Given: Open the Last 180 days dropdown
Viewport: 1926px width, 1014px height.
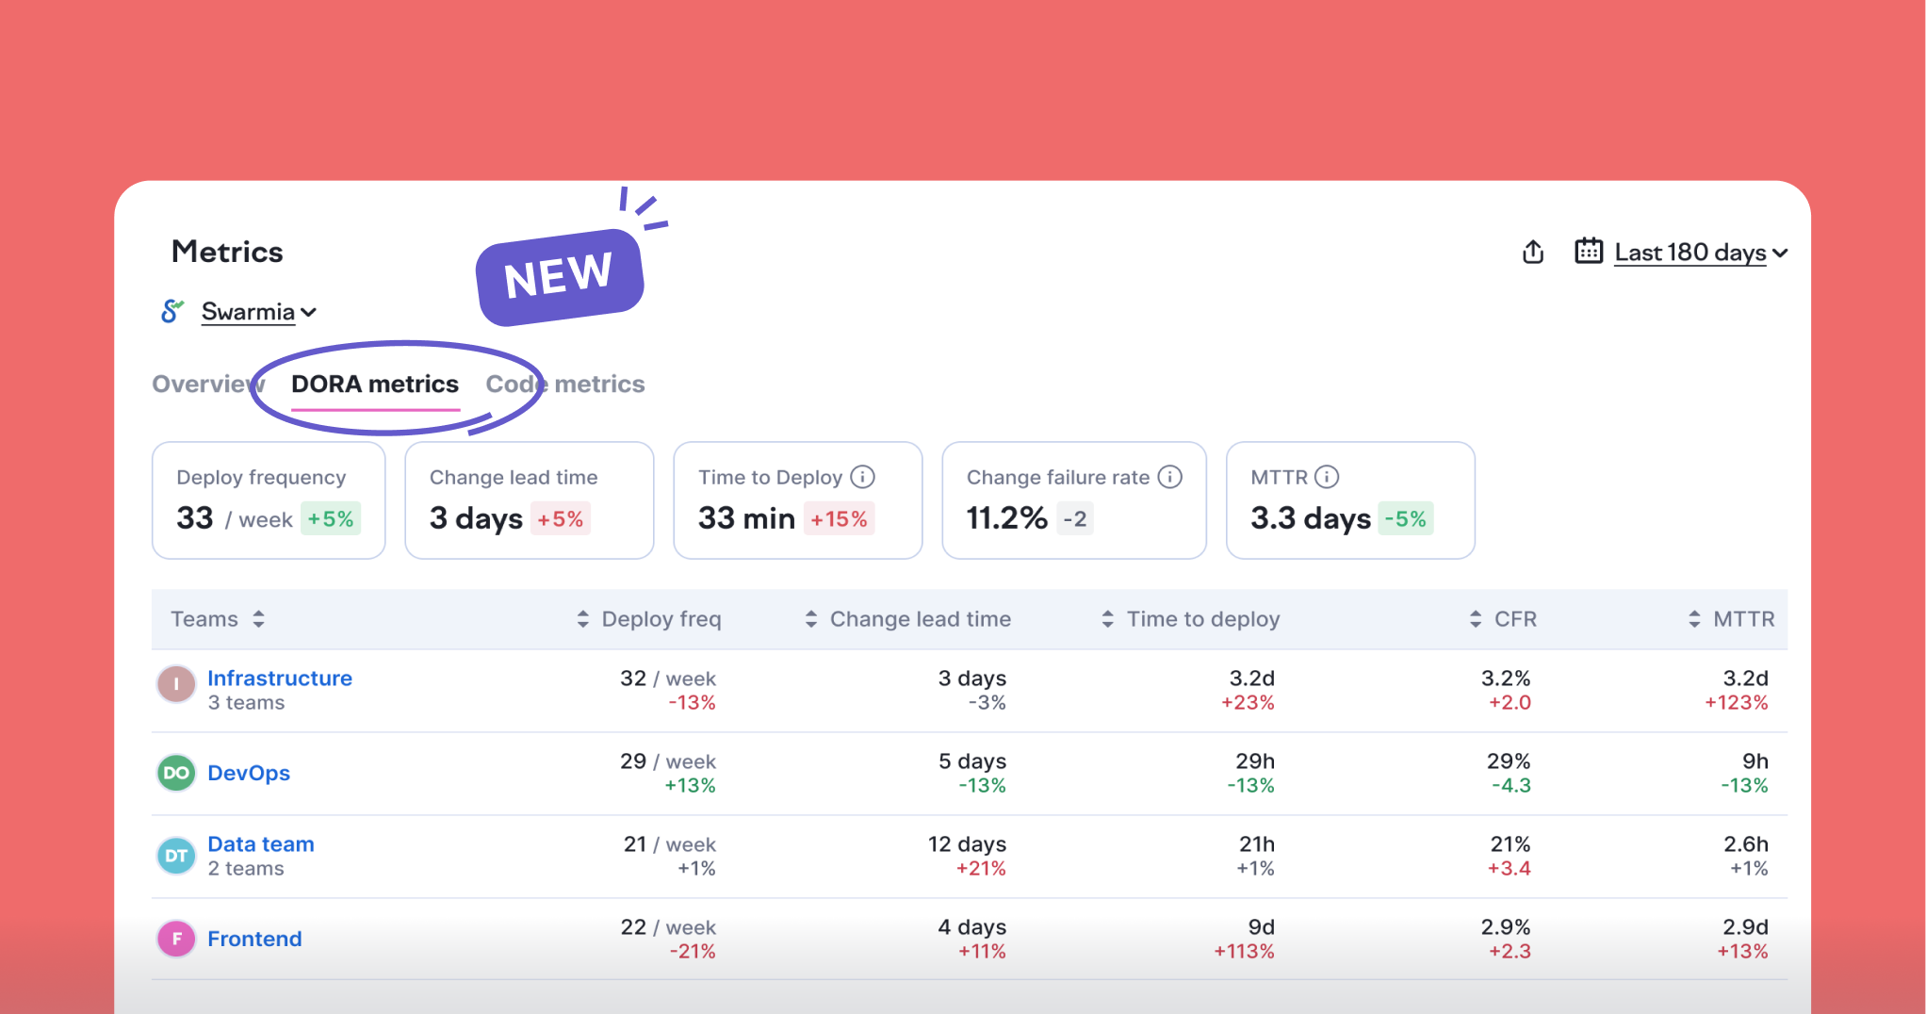Looking at the screenshot, I should click(1700, 253).
